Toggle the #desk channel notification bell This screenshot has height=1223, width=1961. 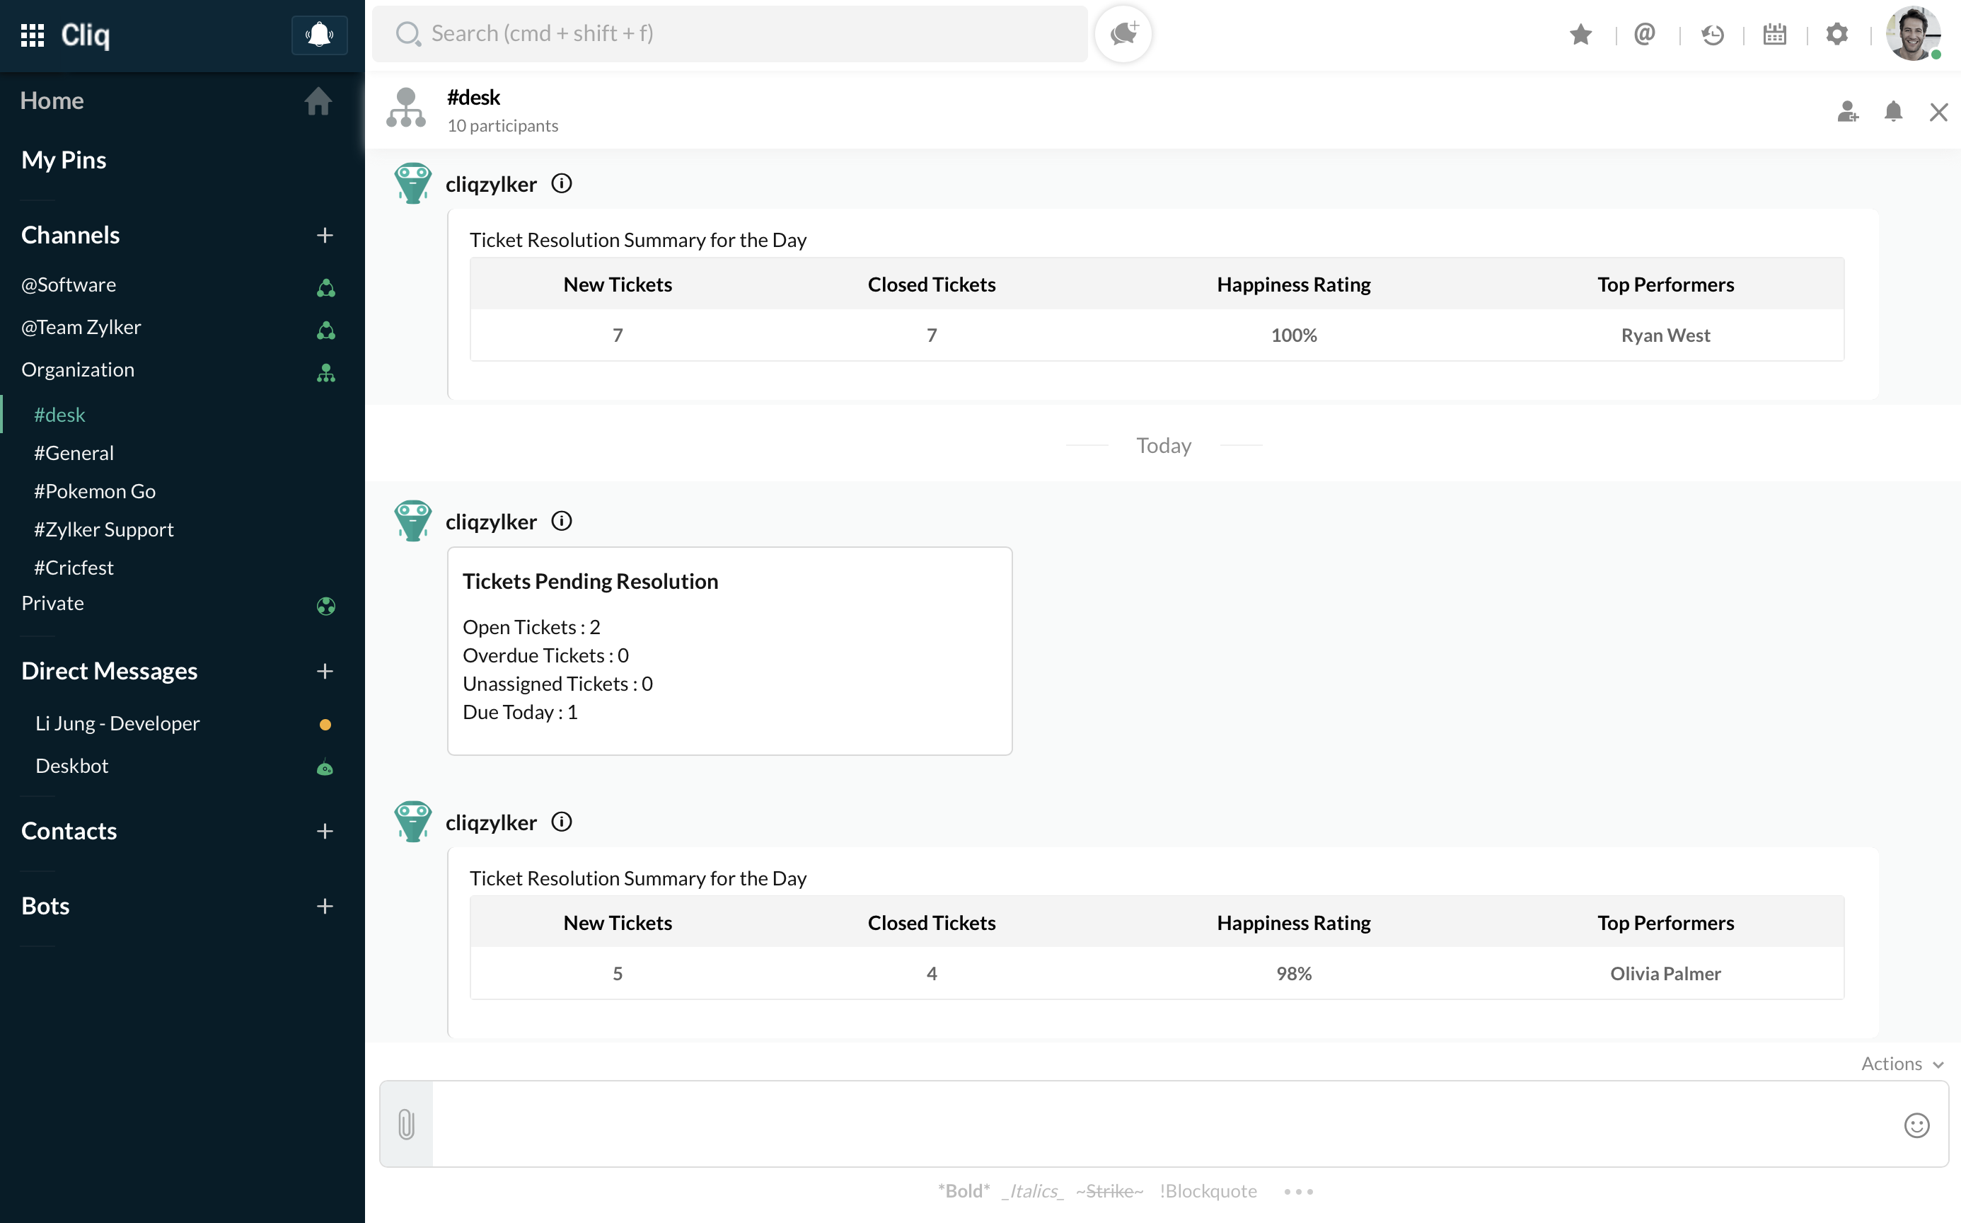(x=1893, y=112)
